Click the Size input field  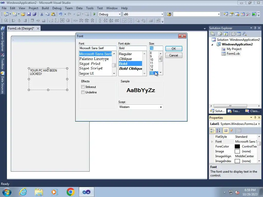tap(156, 48)
